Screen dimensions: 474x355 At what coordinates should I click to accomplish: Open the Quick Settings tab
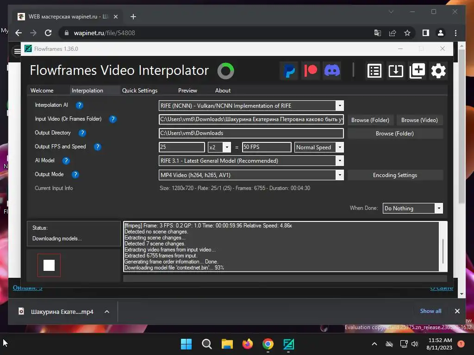[x=140, y=91]
